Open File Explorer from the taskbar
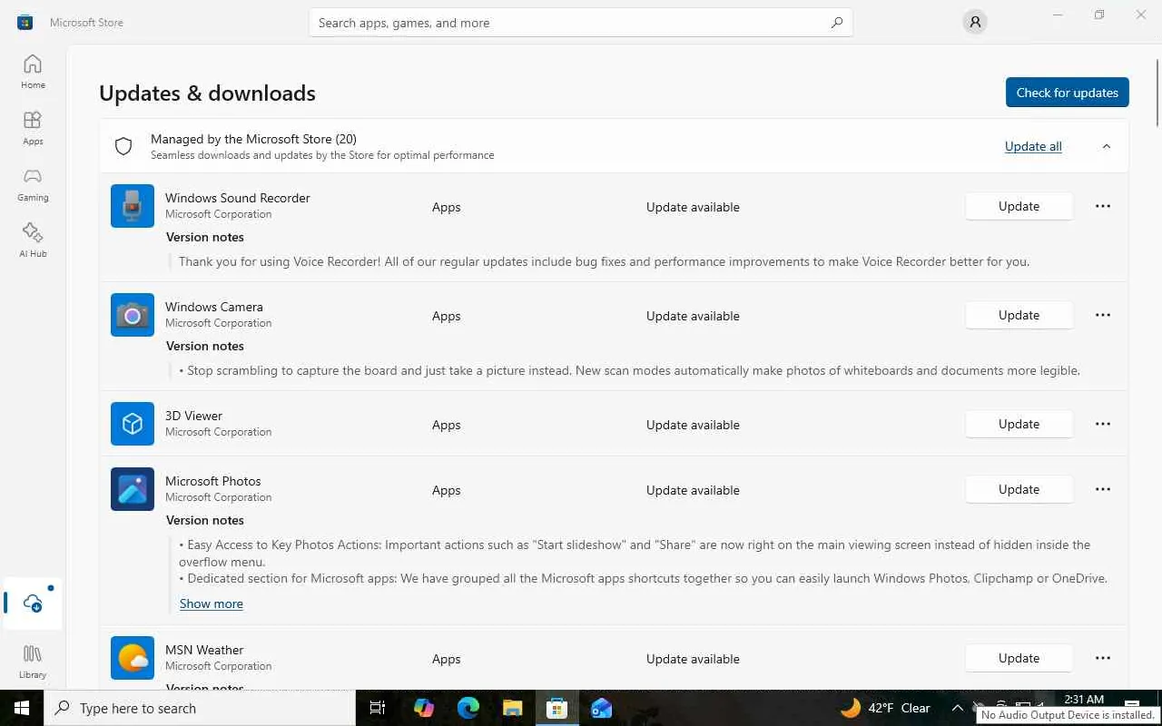 point(512,708)
